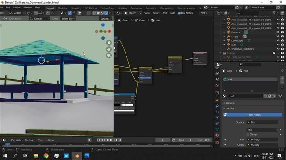Open the Global transform orientation dropdown
This screenshot has width=286, height=160.
[17, 13]
